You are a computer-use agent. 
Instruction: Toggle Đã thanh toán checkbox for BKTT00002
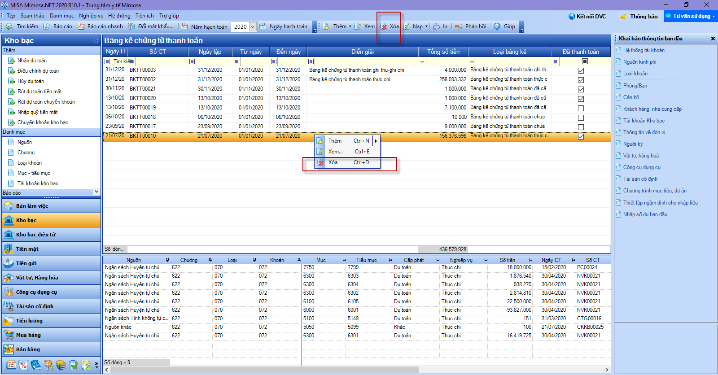[581, 80]
